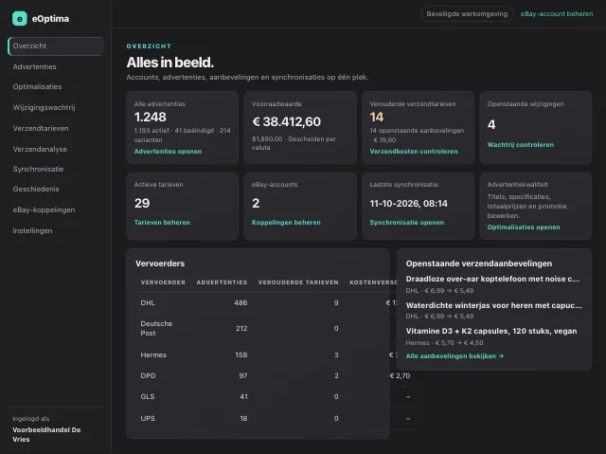
Task: Click the 1.248 Alle advertenties value
Action: click(150, 117)
